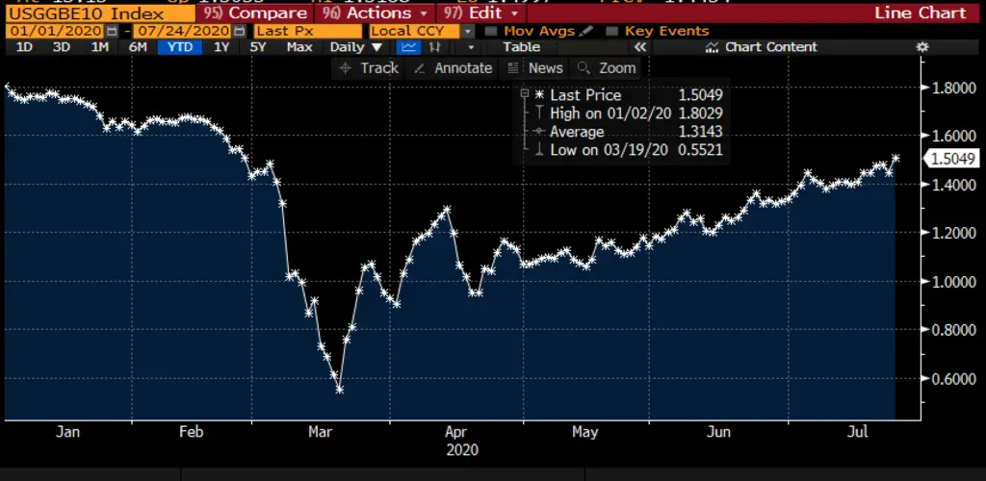Open the start date calendar picker
This screenshot has width=986, height=481.
(113, 32)
